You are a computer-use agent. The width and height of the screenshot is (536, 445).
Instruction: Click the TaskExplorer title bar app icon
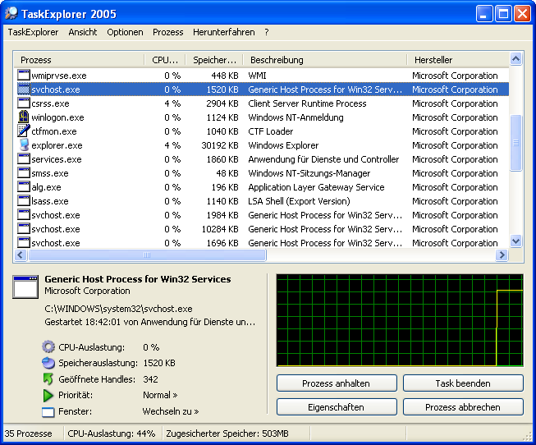pyautogui.click(x=11, y=13)
